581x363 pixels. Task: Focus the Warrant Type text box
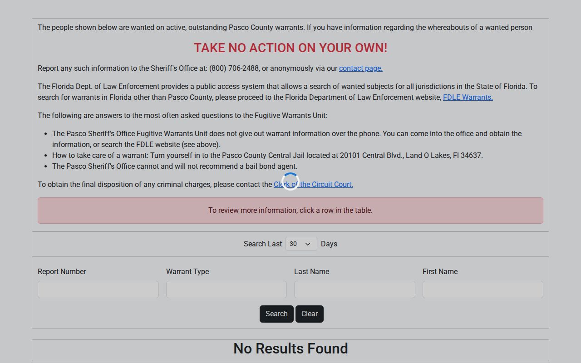[x=226, y=289]
